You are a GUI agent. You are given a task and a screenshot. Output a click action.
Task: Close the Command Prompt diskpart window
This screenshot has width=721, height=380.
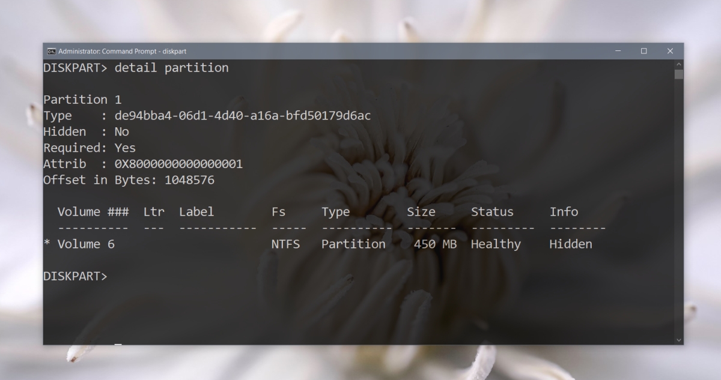pos(671,51)
